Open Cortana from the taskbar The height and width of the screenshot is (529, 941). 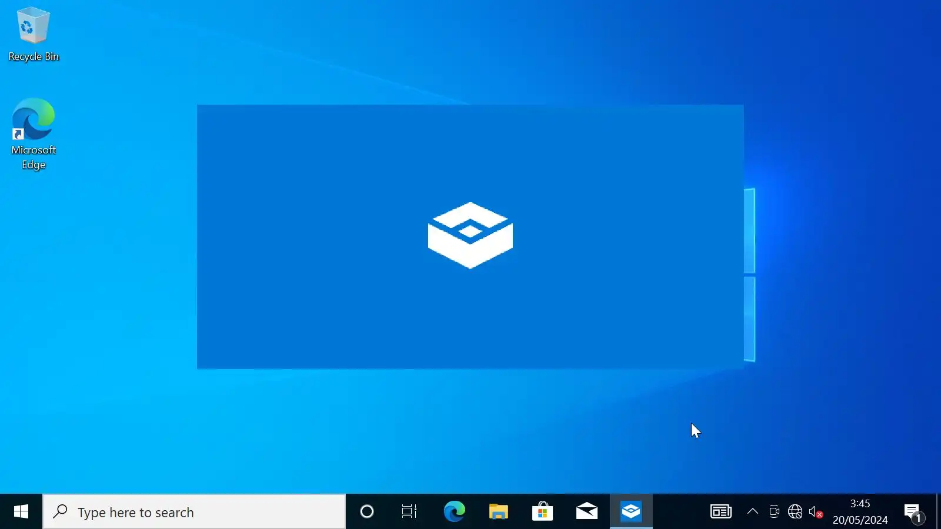click(x=367, y=512)
